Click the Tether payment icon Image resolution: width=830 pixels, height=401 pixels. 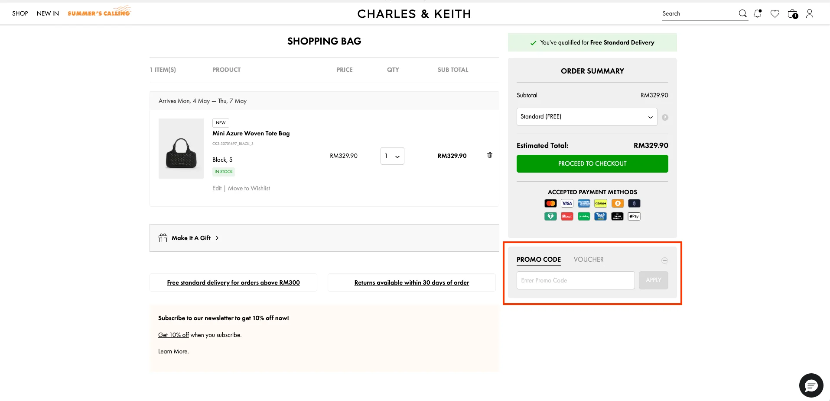tap(550, 216)
